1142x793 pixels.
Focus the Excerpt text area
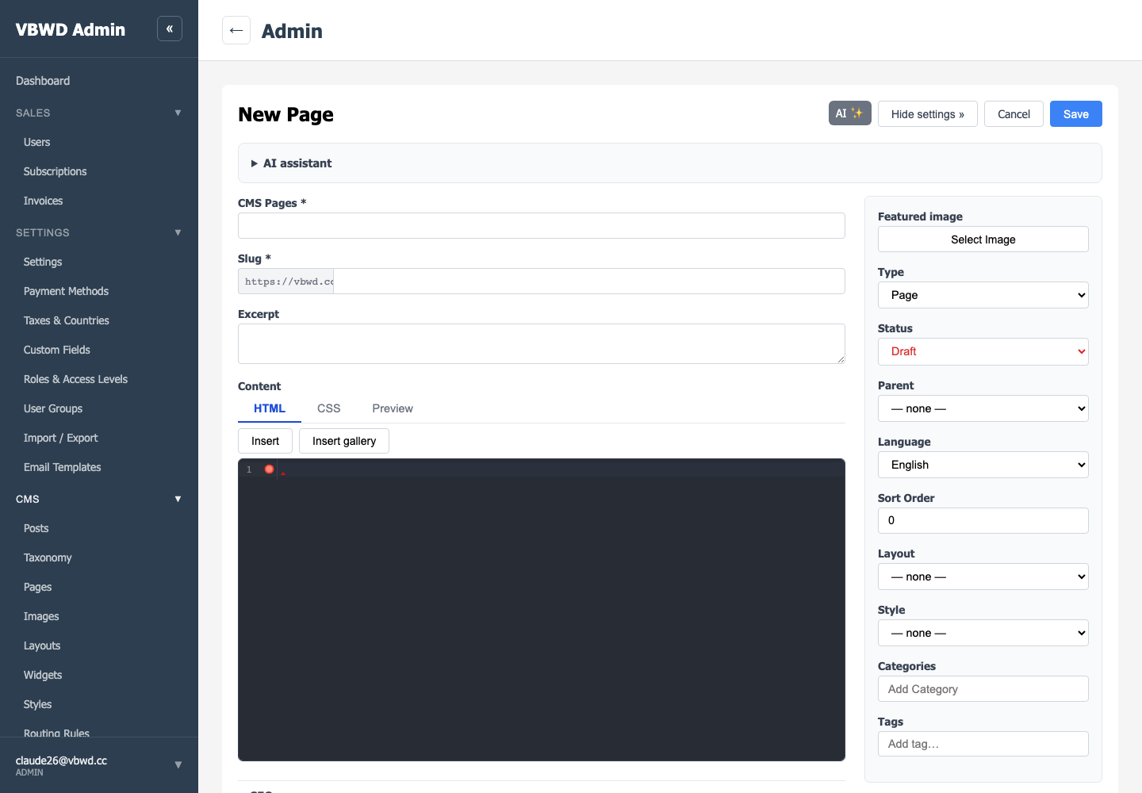click(542, 343)
